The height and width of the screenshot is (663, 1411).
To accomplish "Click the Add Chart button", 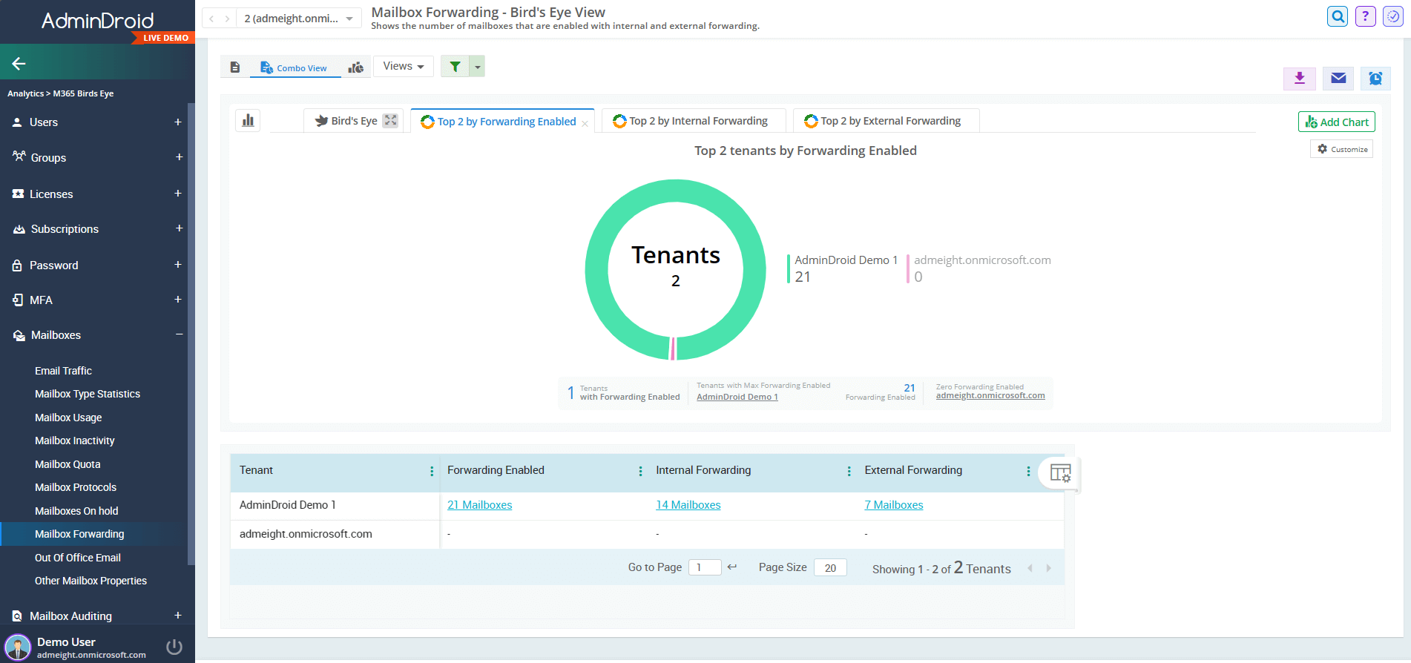I will point(1336,122).
